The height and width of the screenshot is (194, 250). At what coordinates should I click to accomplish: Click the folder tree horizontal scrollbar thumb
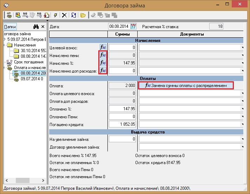tap(22, 180)
